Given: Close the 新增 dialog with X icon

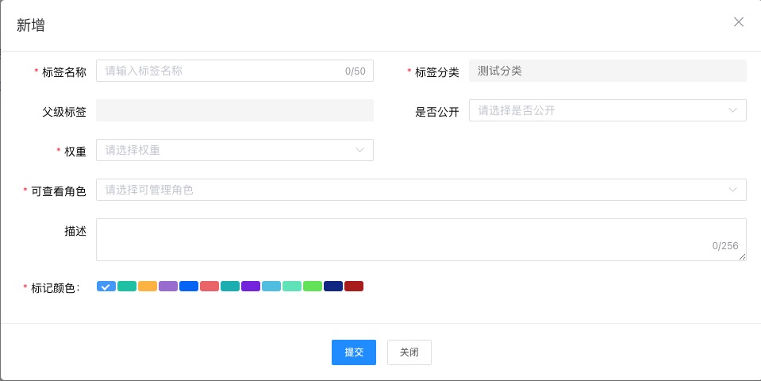Looking at the screenshot, I should (738, 22).
